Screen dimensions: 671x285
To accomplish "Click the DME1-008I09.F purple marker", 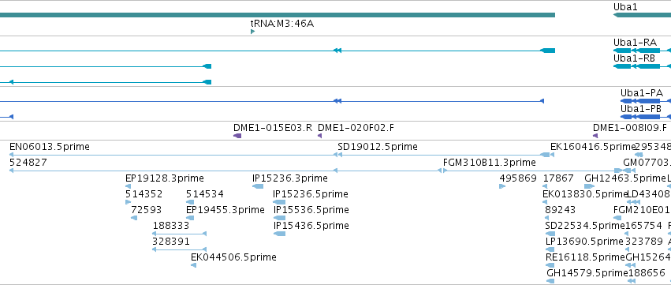I will pos(595,136).
